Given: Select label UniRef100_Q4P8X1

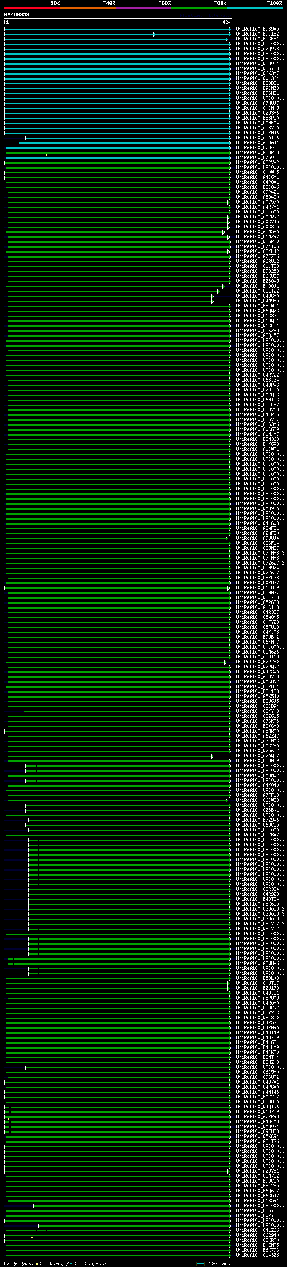Looking at the screenshot, I should point(257,182).
